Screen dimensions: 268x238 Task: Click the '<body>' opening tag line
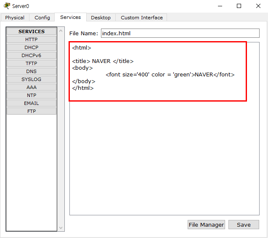pos(82,68)
